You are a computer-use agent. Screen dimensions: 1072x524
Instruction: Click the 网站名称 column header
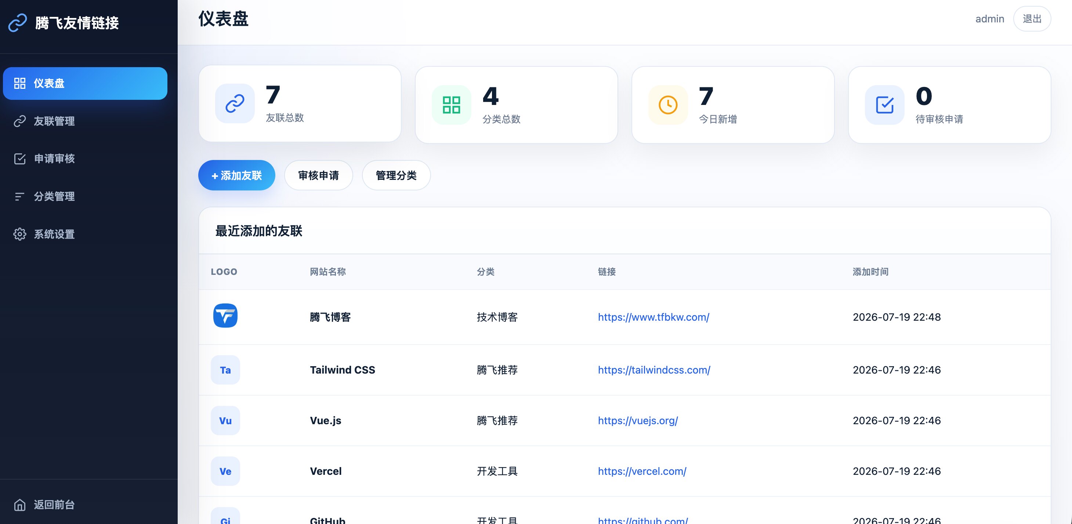click(327, 272)
